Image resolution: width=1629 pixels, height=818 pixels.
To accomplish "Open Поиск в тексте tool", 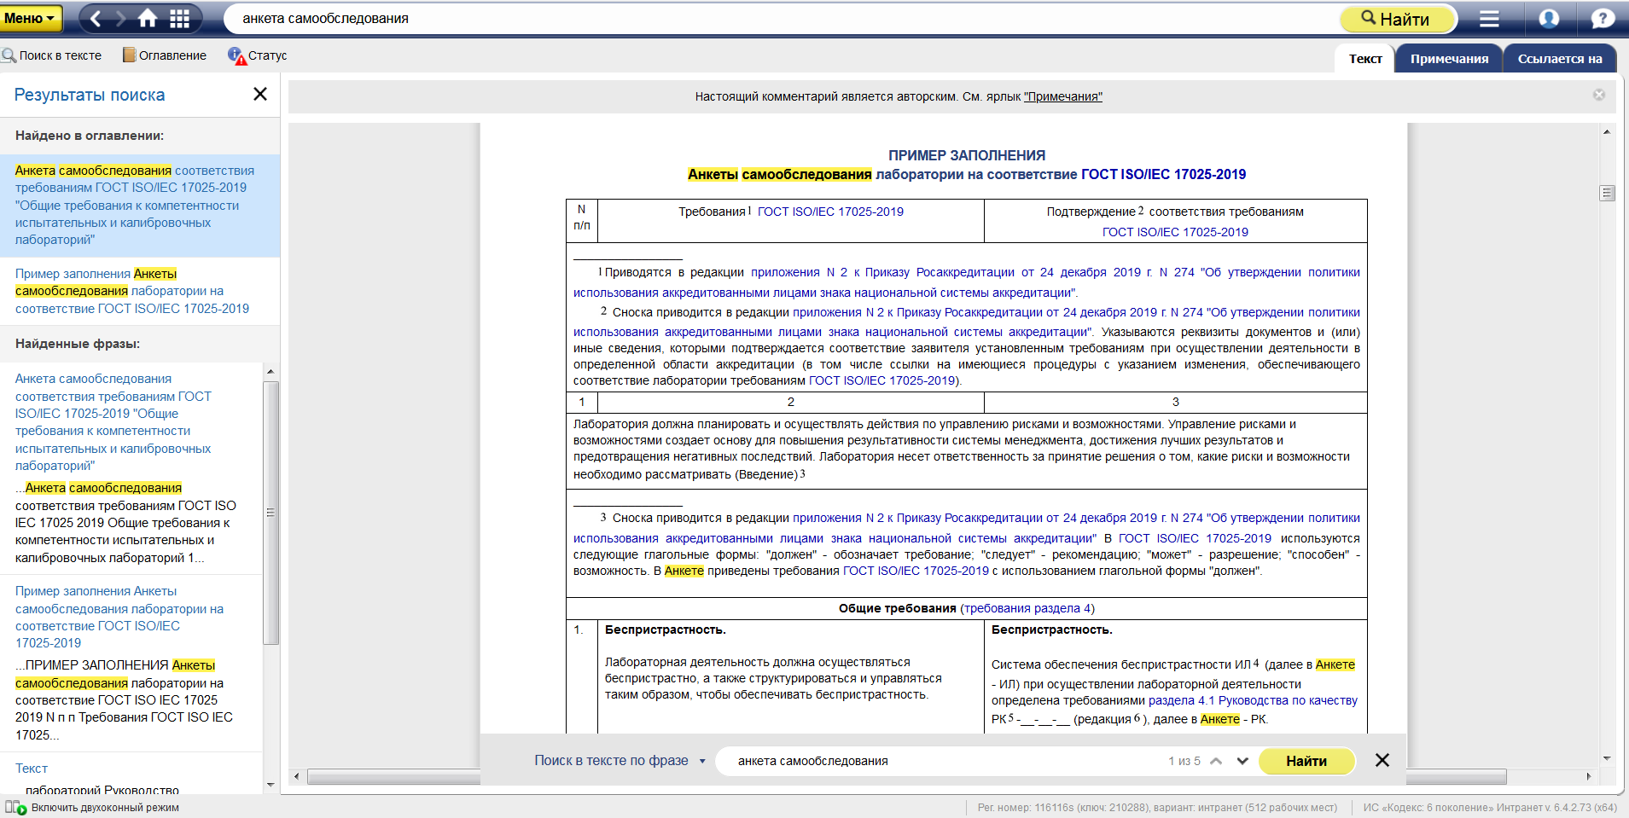I will (x=51, y=55).
